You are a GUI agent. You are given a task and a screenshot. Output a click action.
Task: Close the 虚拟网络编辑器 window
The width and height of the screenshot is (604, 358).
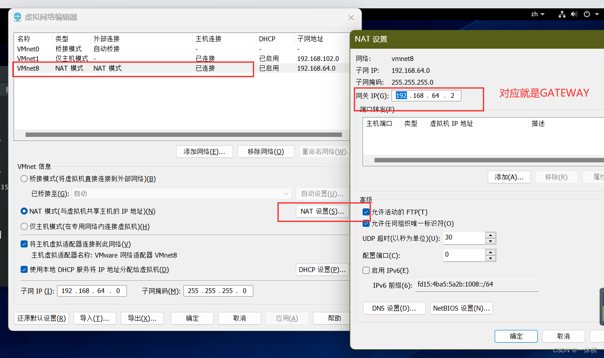click(x=351, y=18)
